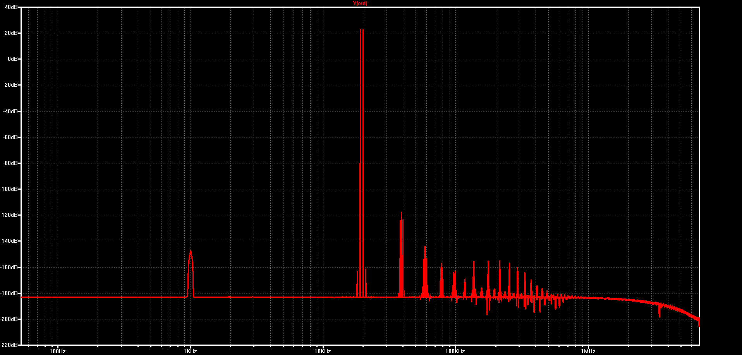The width and height of the screenshot is (742, 355).
Task: Choose the -120dB axis label
Action: point(9,215)
